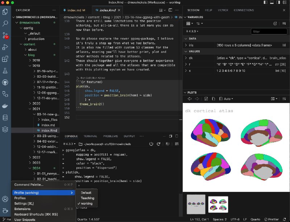290x222 pixels.
Task: Open the Run and Debug view
Action: click(x=5, y=47)
